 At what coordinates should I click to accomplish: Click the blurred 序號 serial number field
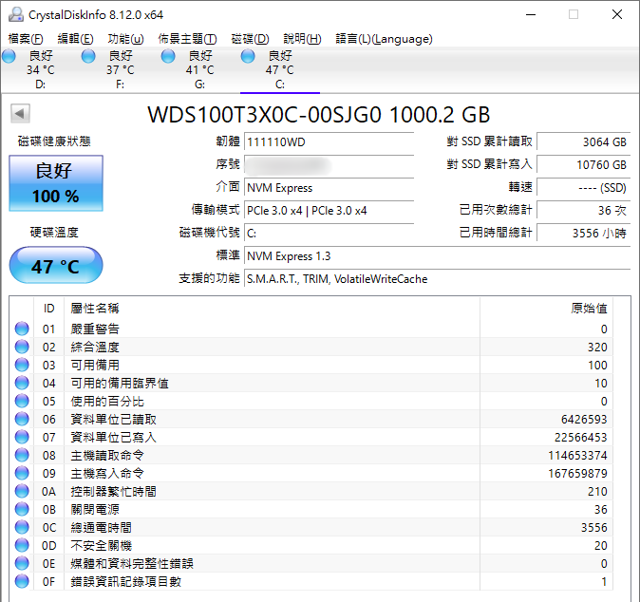(x=329, y=165)
